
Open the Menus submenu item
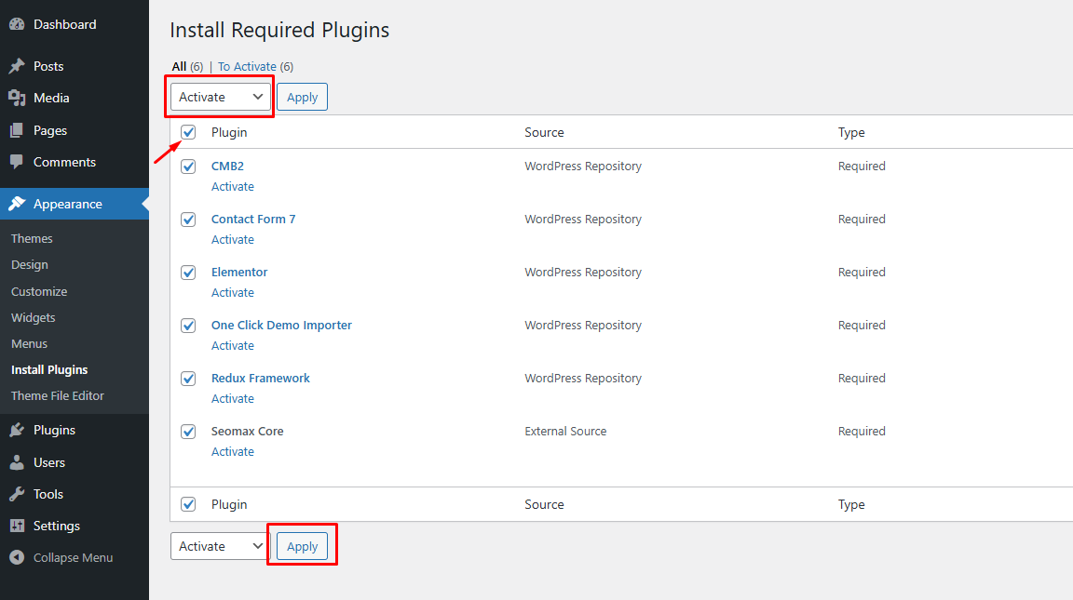tap(30, 344)
